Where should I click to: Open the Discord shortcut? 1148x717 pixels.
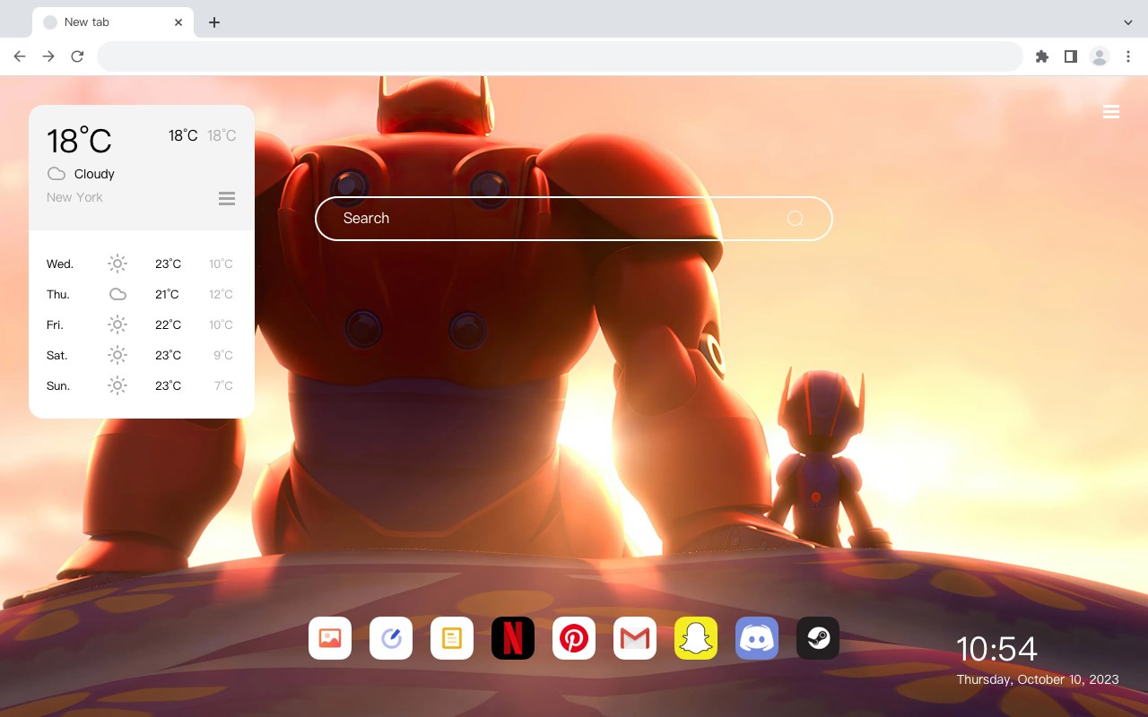click(x=757, y=638)
